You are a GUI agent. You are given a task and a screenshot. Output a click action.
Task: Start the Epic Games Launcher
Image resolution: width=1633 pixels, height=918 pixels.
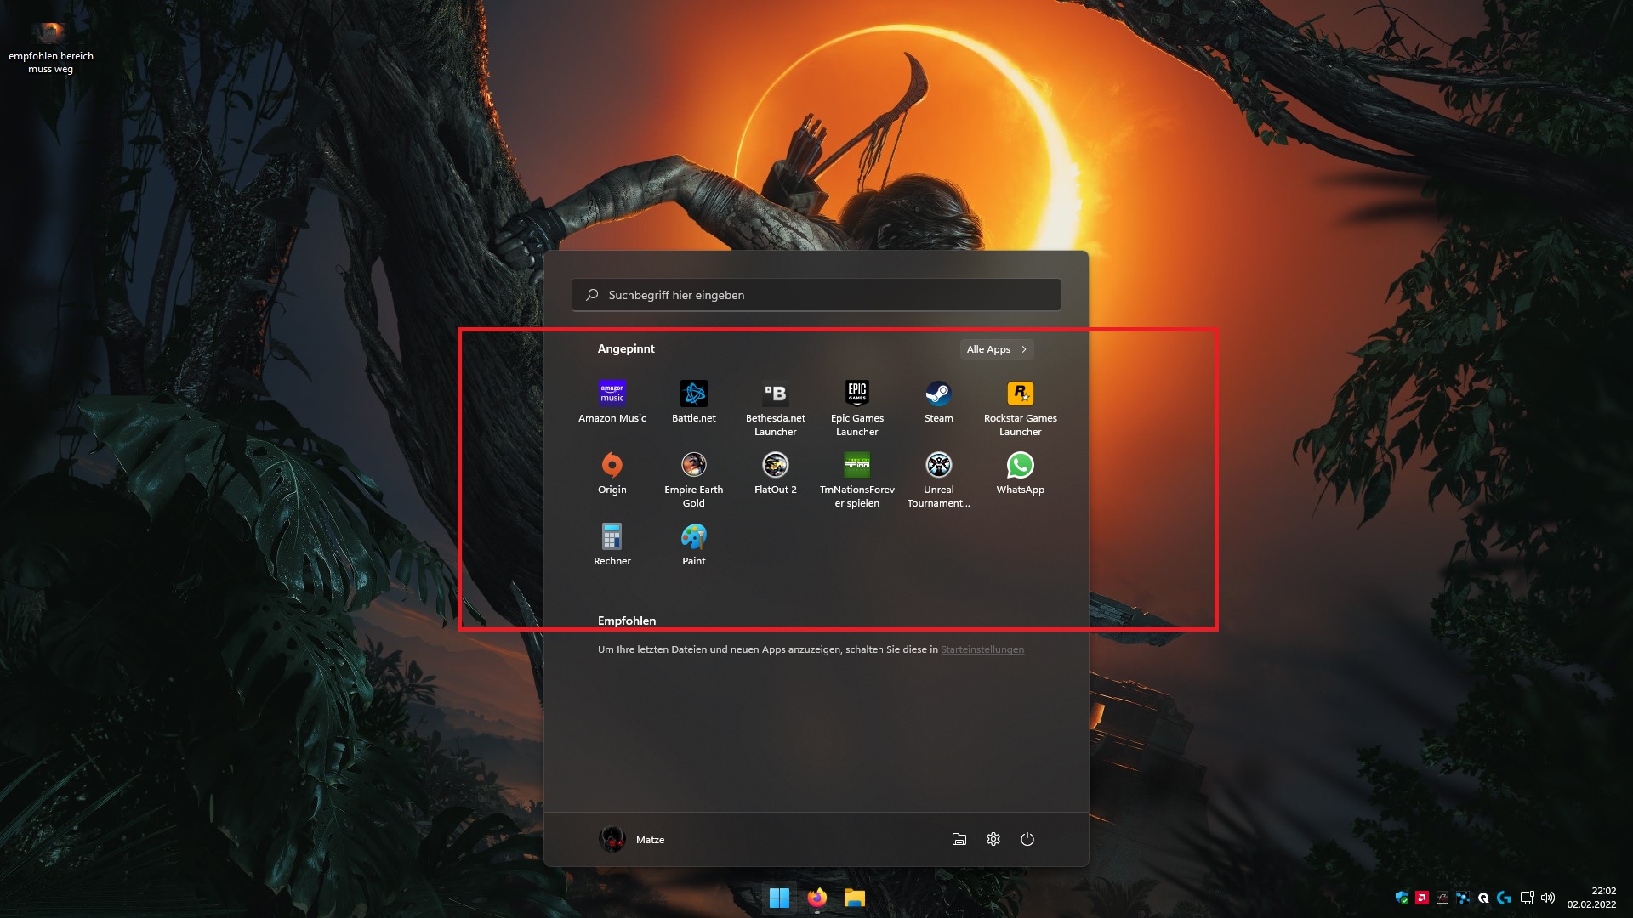[x=856, y=401]
